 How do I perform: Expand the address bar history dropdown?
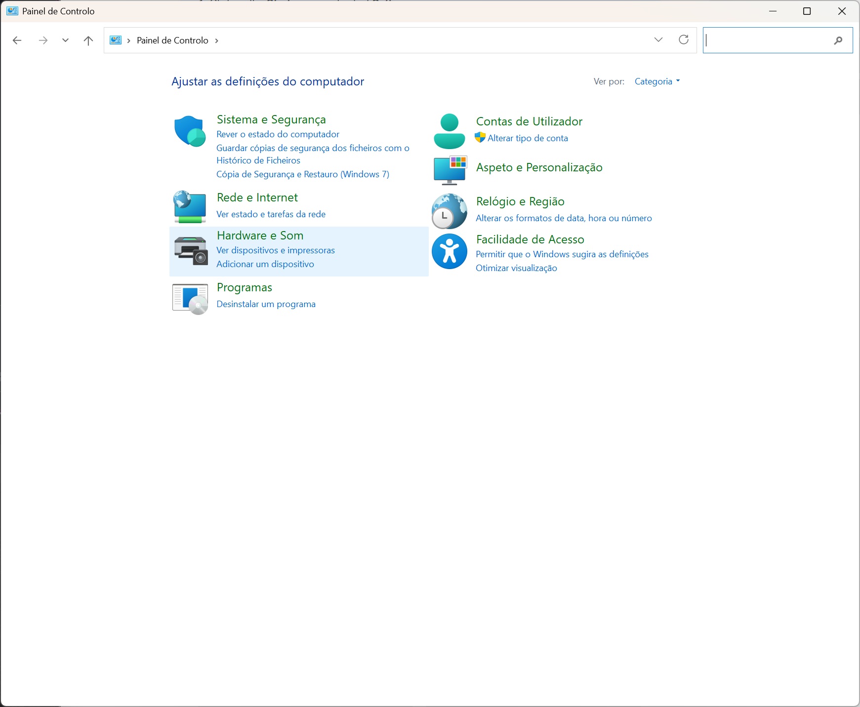(x=658, y=40)
